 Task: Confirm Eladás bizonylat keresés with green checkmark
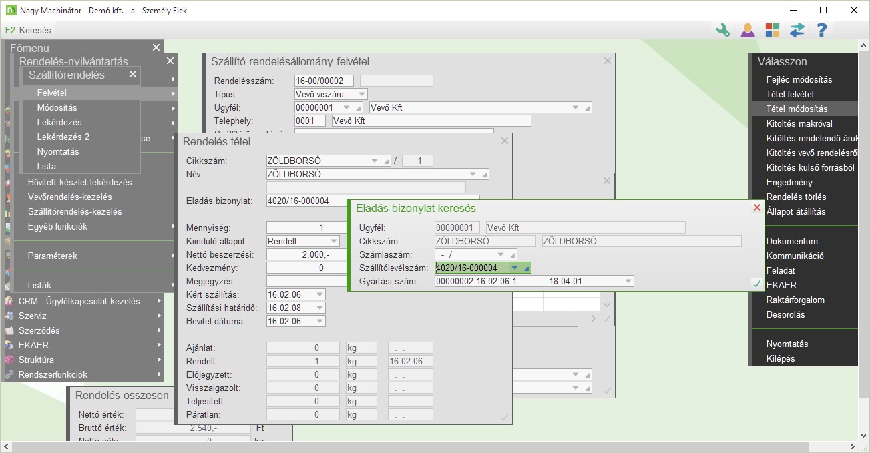pyautogui.click(x=756, y=284)
